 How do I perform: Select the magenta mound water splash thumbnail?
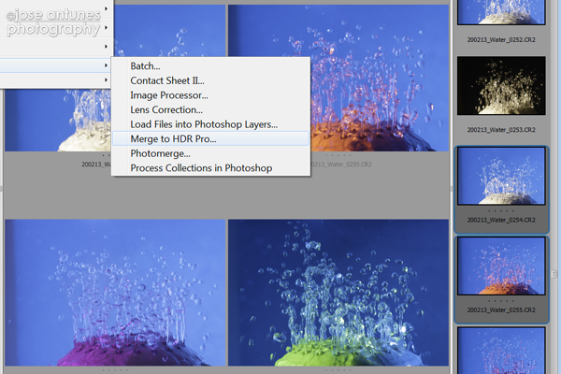[x=115, y=293]
